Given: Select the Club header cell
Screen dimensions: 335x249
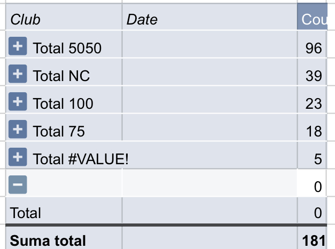Looking at the screenshot, I should tap(64, 17).
